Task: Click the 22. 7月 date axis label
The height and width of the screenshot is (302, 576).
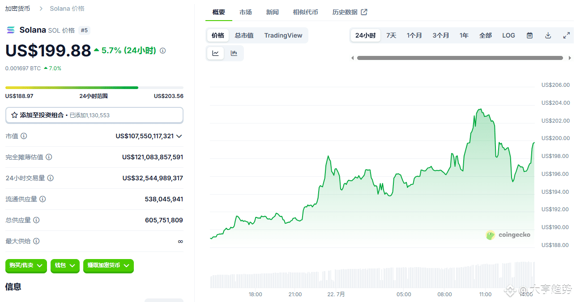Action: [x=336, y=294]
